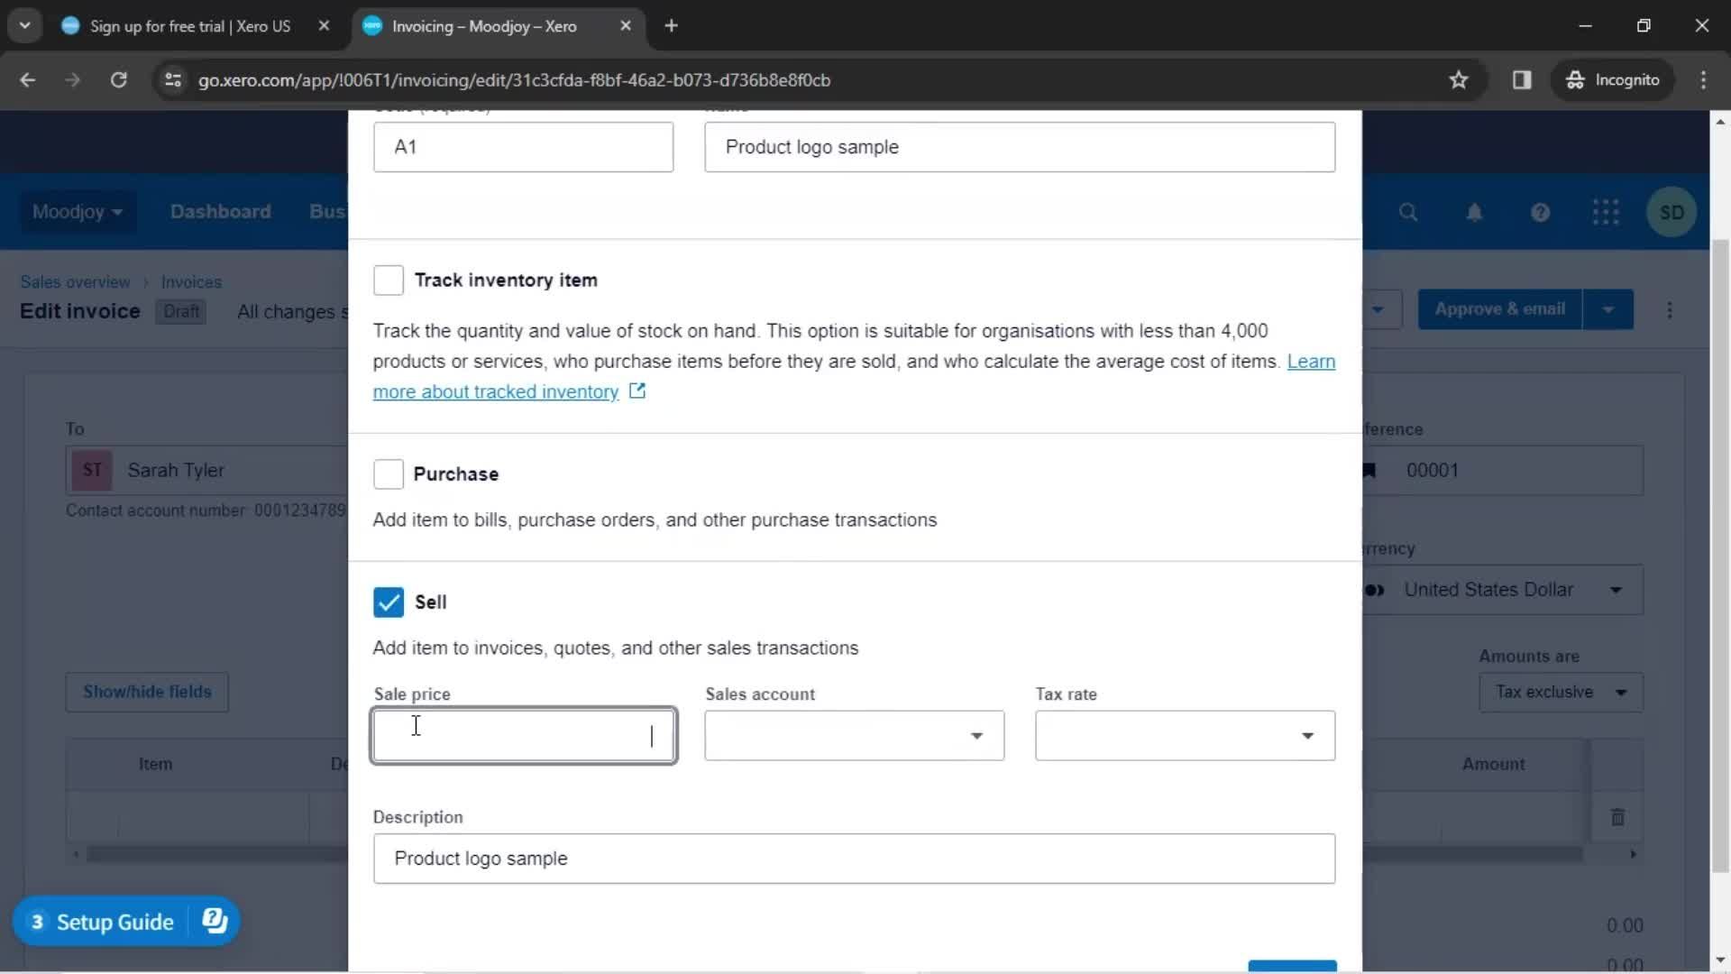Image resolution: width=1731 pixels, height=974 pixels.
Task: Click the Show/hide fields button
Action: point(147,692)
